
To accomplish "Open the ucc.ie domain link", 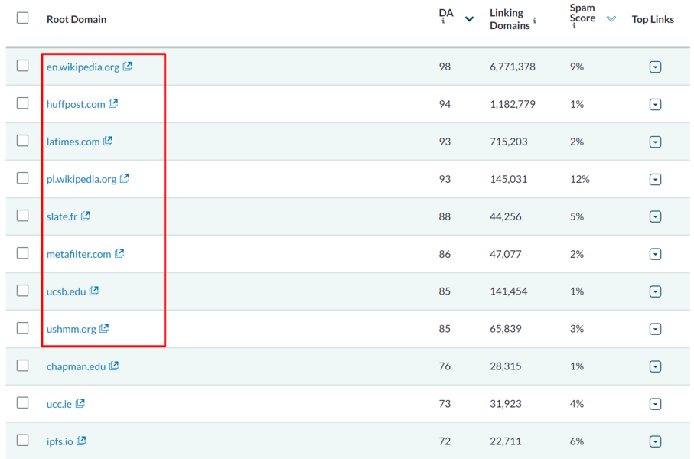I will [59, 404].
